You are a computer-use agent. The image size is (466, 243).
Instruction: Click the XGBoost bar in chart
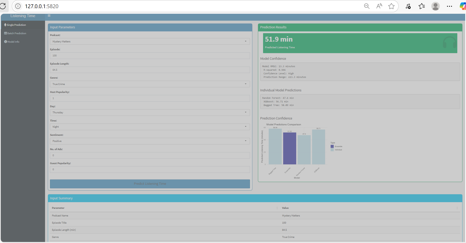coord(318,147)
